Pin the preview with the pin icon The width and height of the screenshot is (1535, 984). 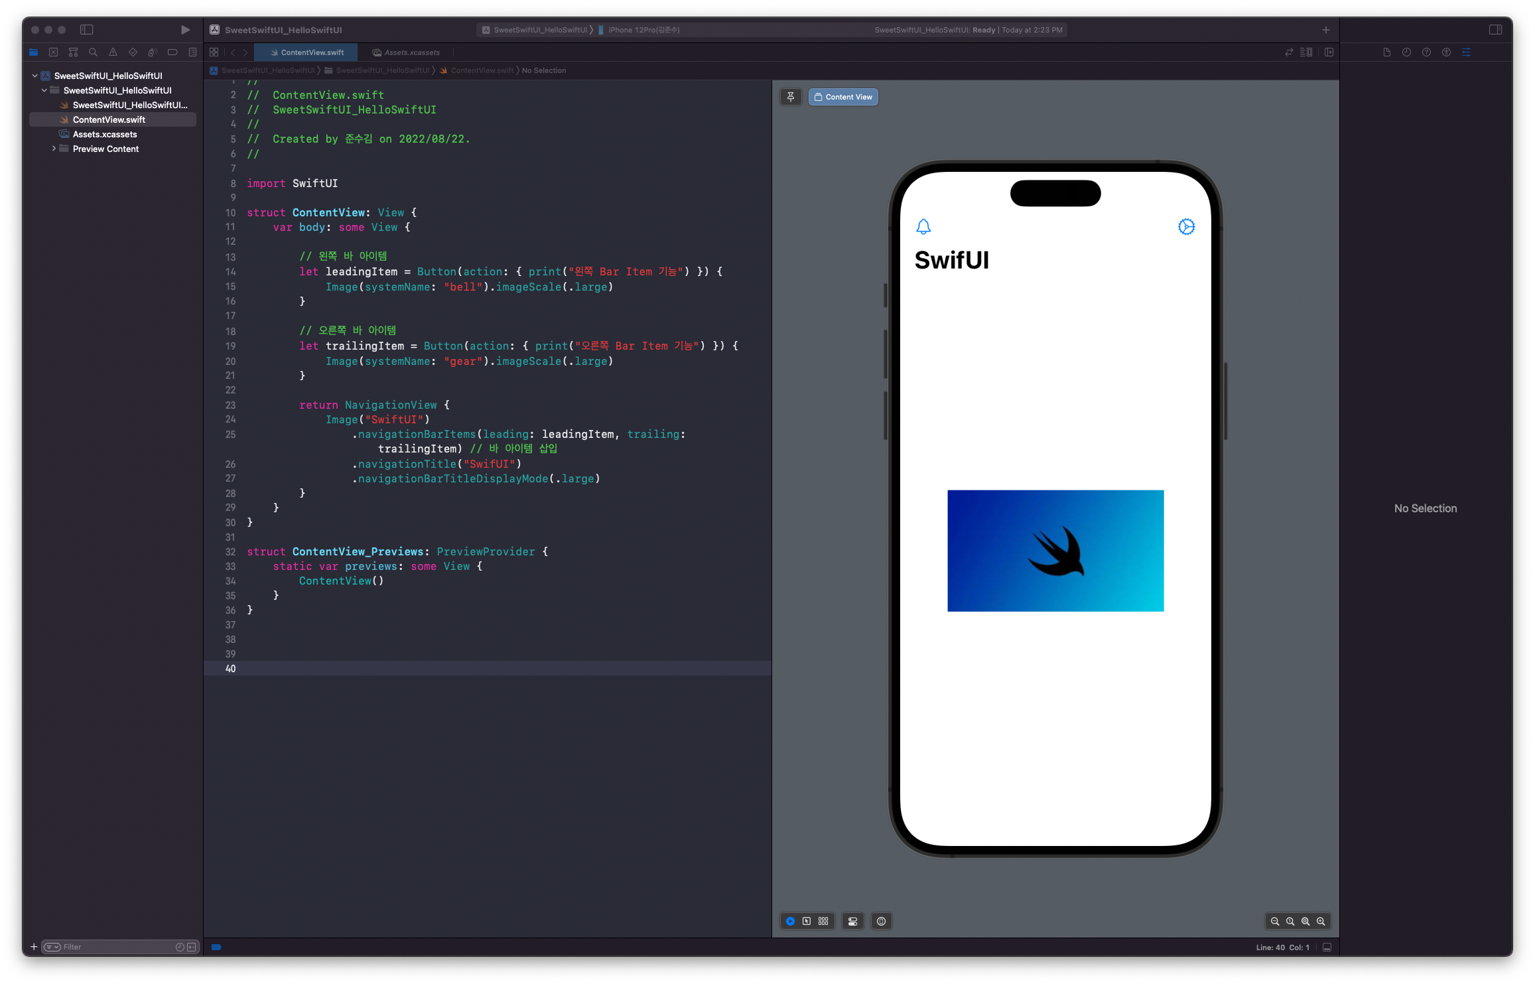click(791, 97)
